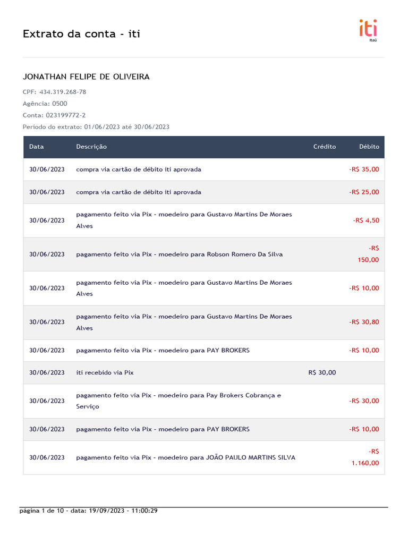Select the Conta 023199772-2 line
Image resolution: width=408 pixels, height=544 pixels.
[54, 115]
